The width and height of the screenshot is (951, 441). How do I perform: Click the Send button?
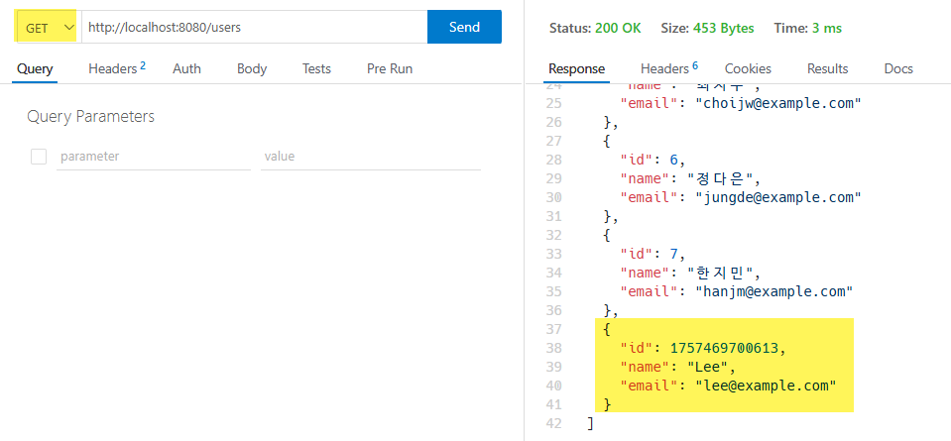(x=464, y=27)
